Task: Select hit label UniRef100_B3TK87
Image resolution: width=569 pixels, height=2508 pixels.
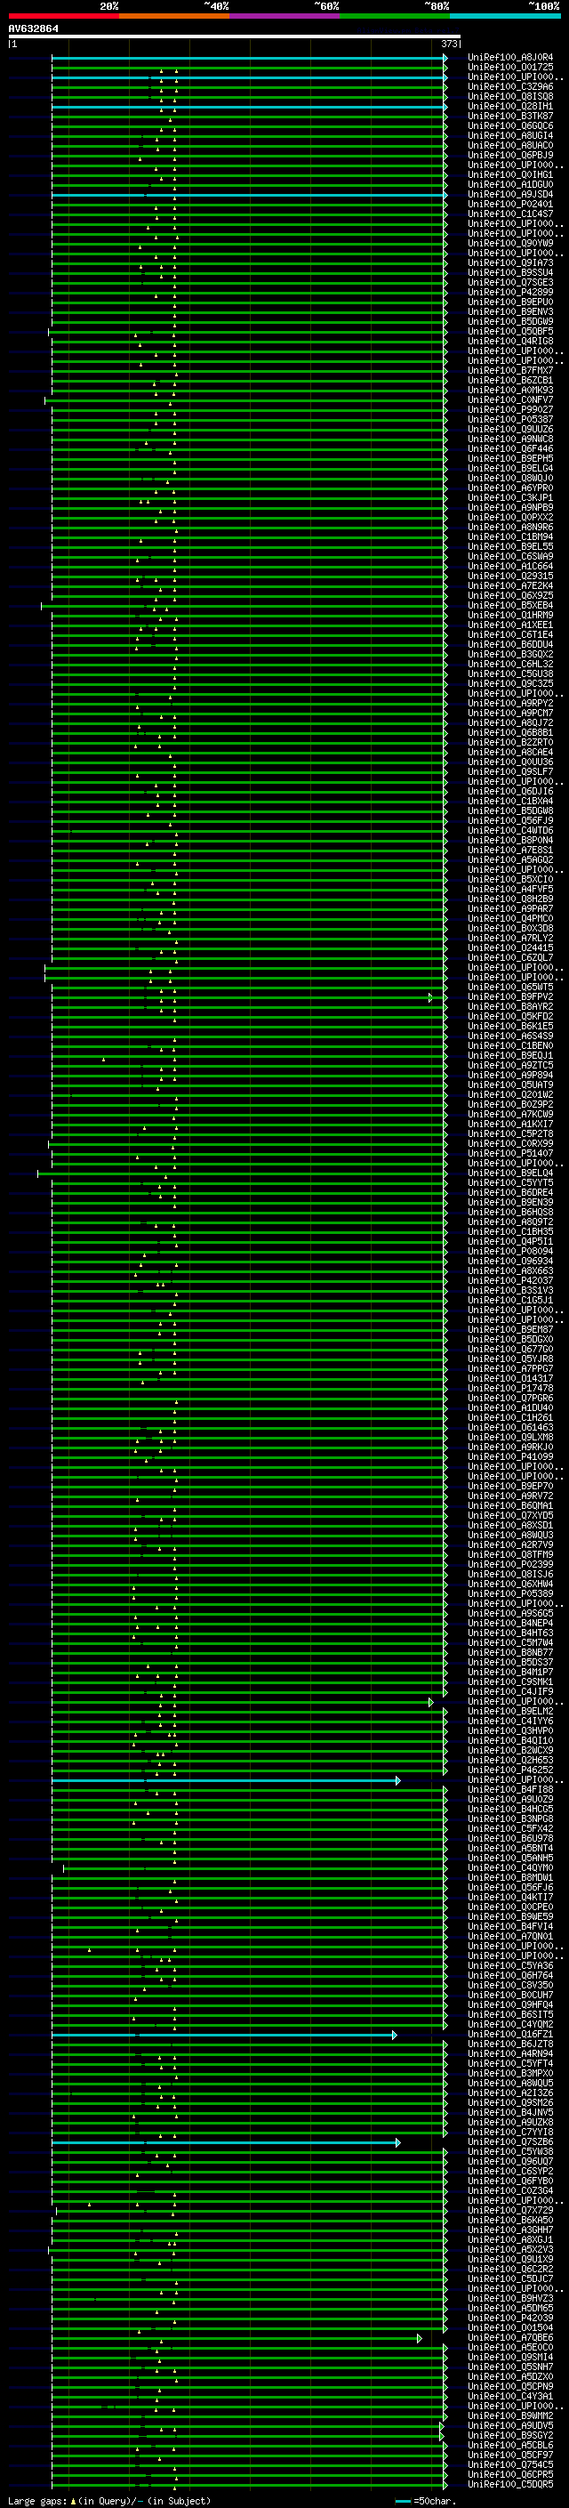Action: tap(510, 116)
